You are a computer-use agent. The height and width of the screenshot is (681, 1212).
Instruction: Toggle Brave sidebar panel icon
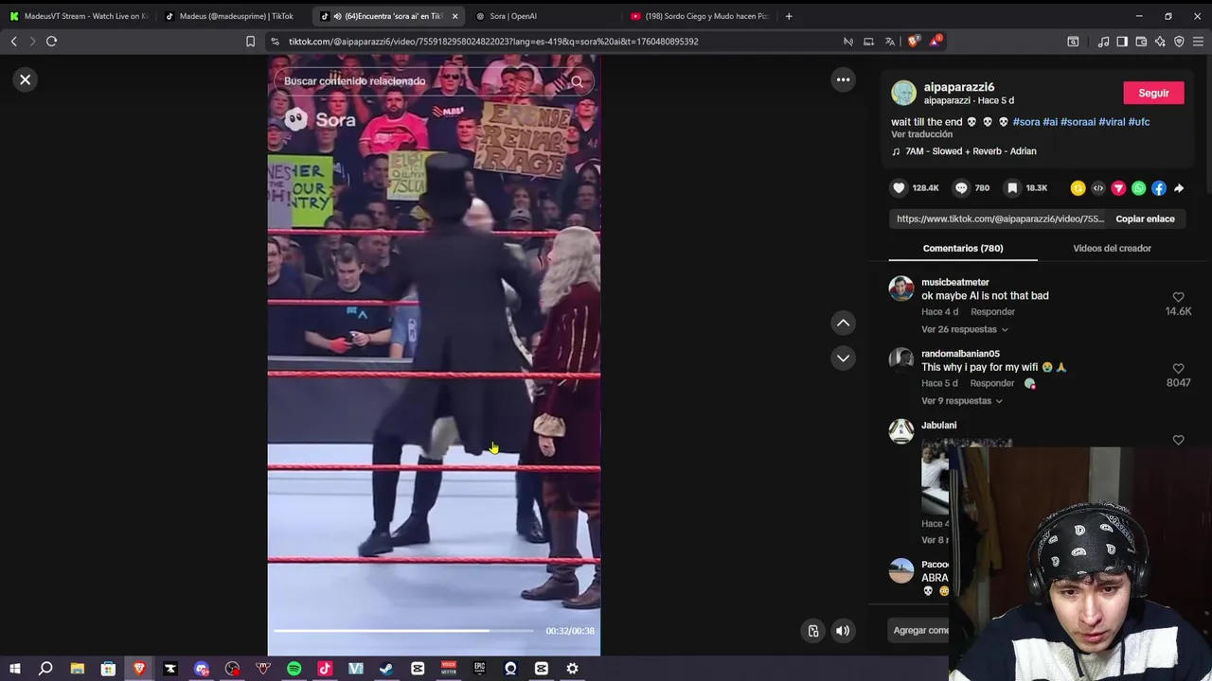click(x=1122, y=42)
